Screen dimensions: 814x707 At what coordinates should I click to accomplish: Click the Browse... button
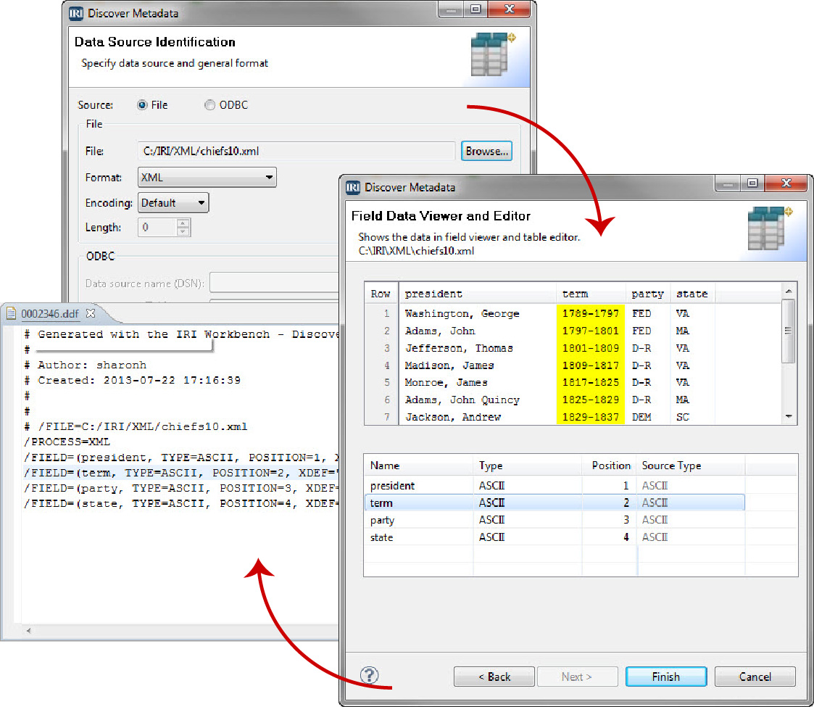tap(486, 151)
